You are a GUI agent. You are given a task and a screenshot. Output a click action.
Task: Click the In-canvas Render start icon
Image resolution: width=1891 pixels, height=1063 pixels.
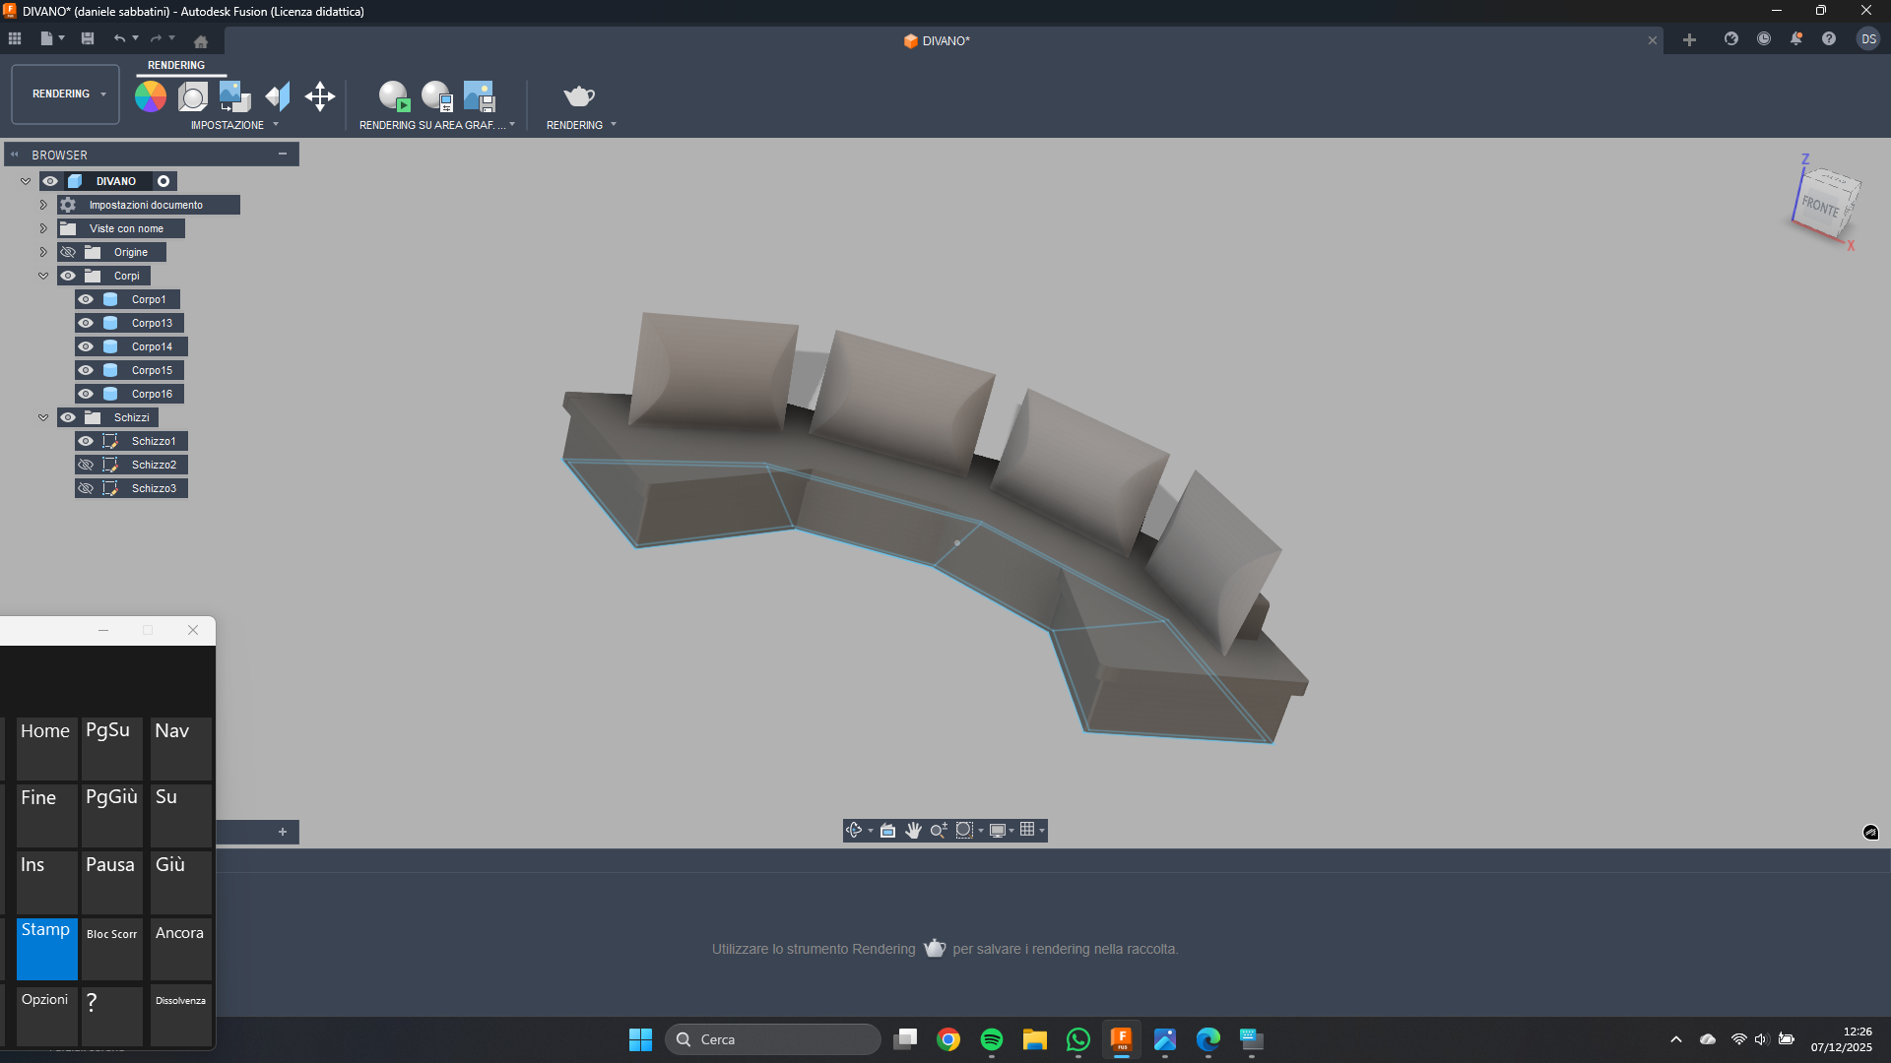(394, 96)
